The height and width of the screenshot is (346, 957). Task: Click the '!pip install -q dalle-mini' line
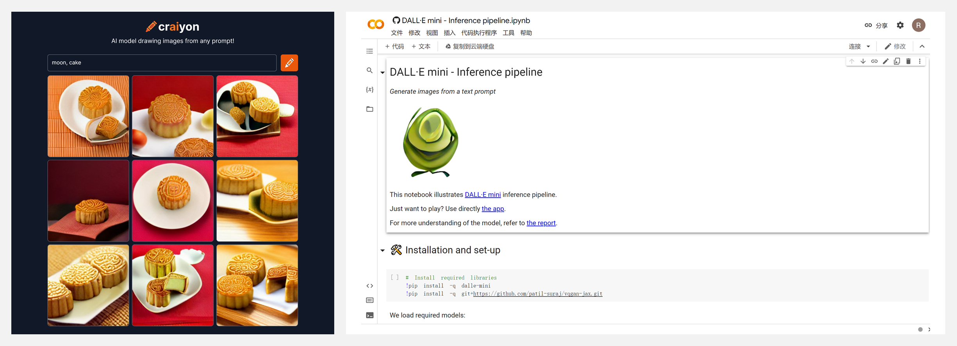coord(448,286)
